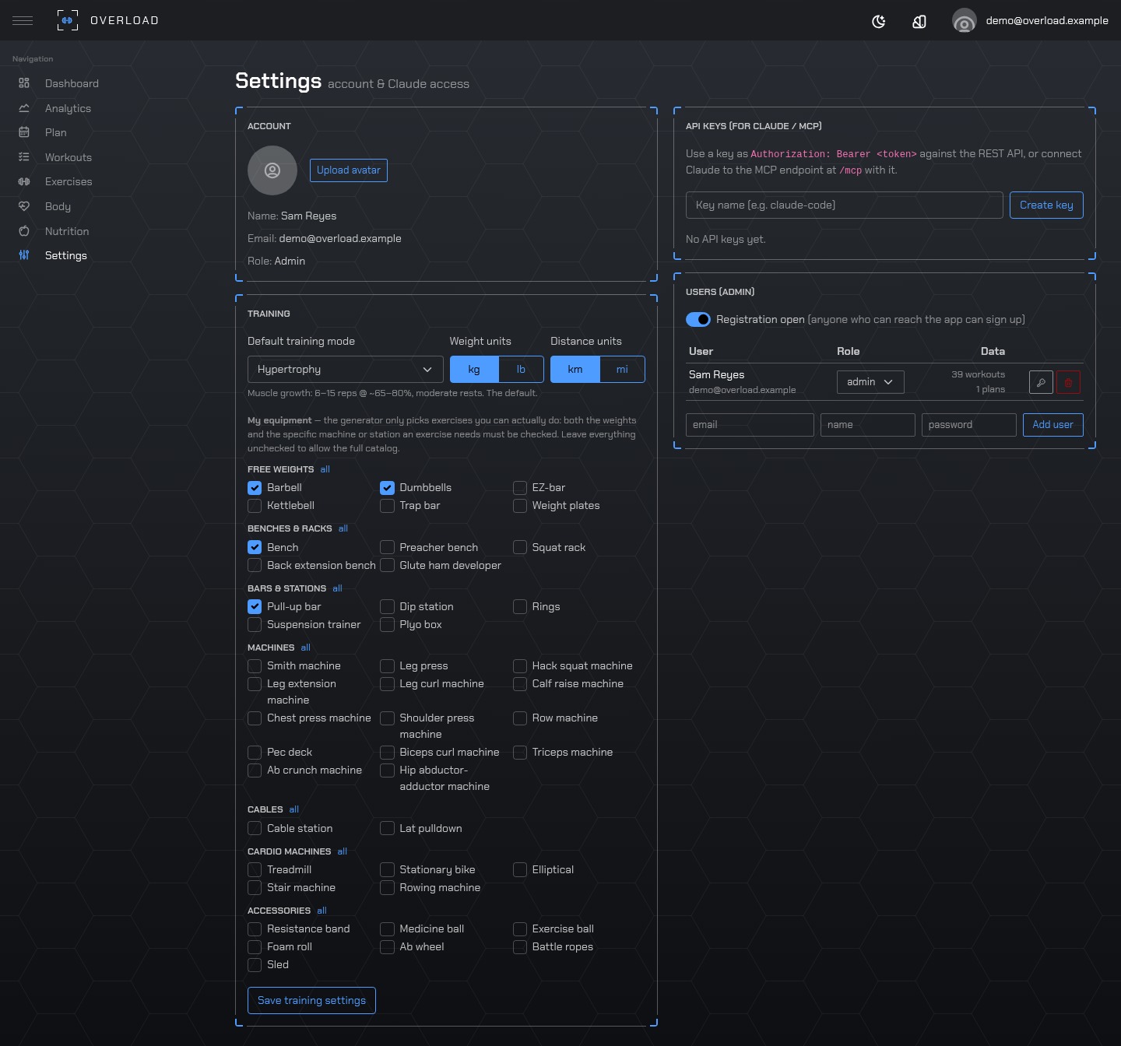Screen dimensions: 1121x1046
Task: Click the Create key button
Action: pos(1046,205)
